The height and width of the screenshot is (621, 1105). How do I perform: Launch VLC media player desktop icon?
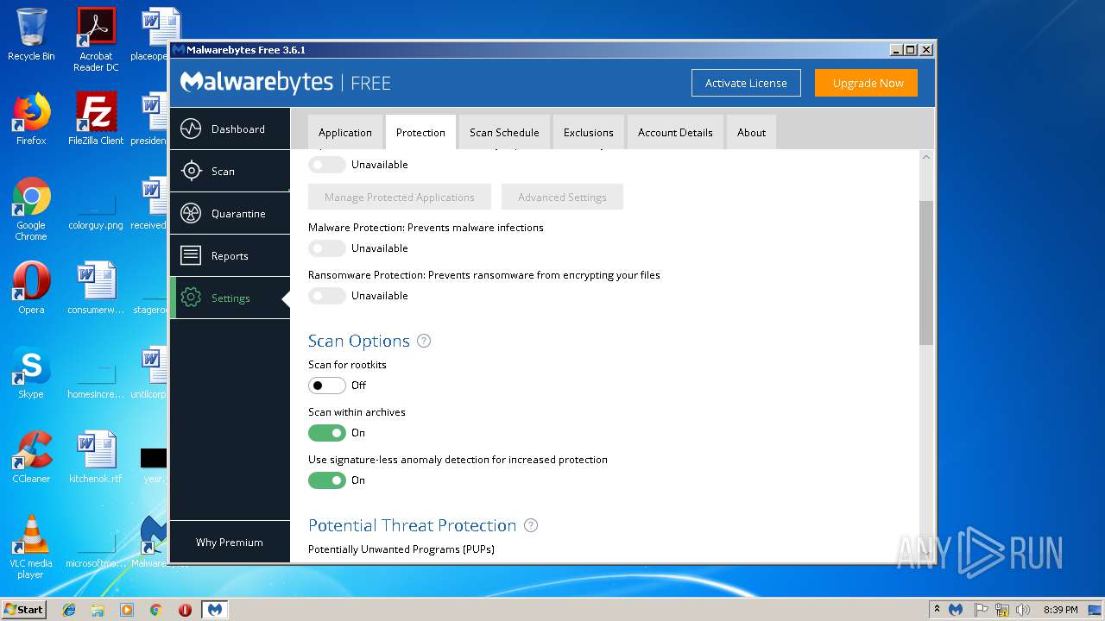[x=31, y=547]
